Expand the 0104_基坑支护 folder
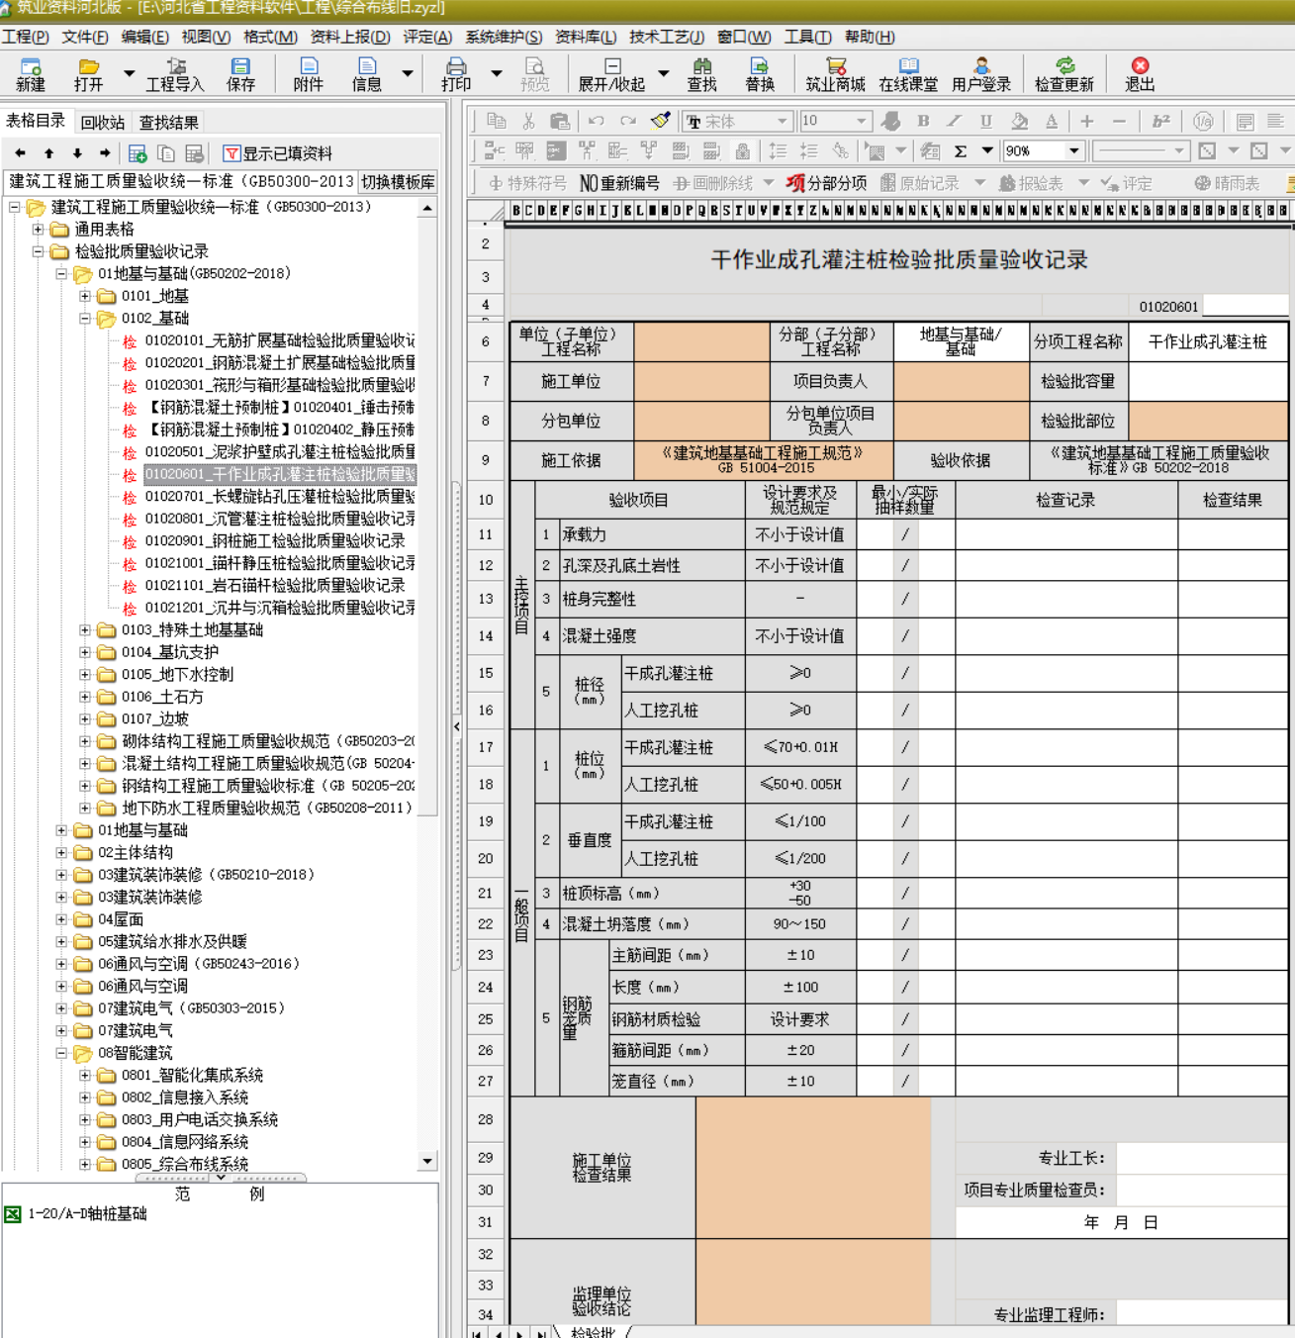The width and height of the screenshot is (1295, 1338). pos(85,652)
